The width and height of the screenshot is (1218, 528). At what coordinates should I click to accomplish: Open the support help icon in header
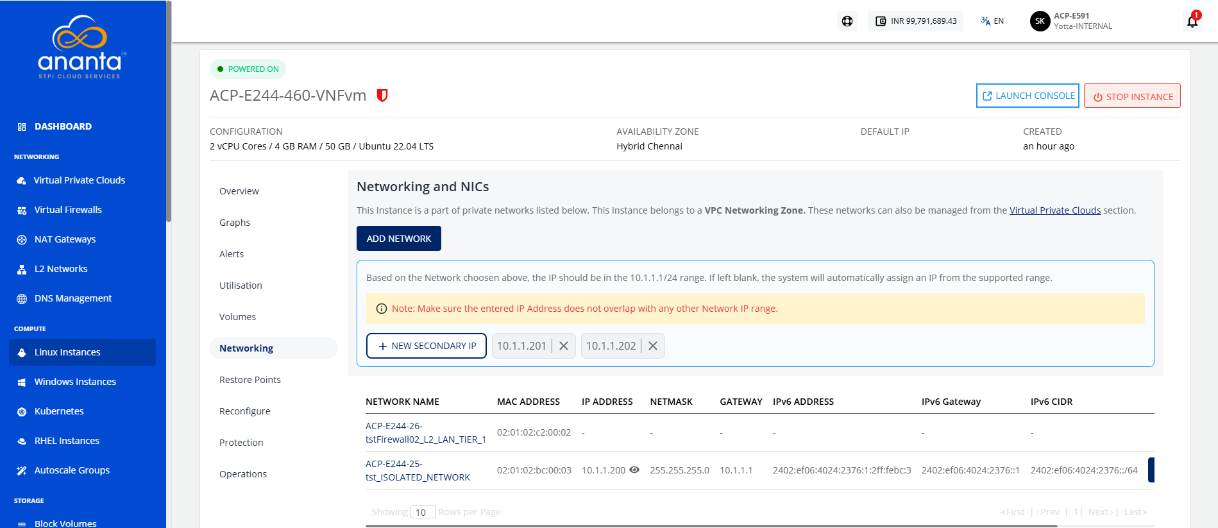[x=847, y=21]
